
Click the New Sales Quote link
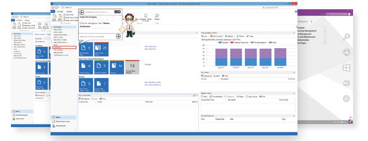150,46
